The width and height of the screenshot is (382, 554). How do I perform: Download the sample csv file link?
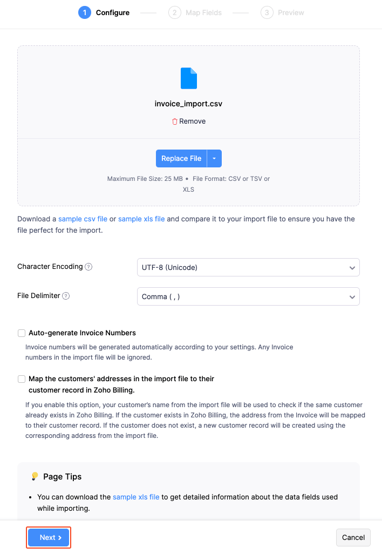click(83, 219)
